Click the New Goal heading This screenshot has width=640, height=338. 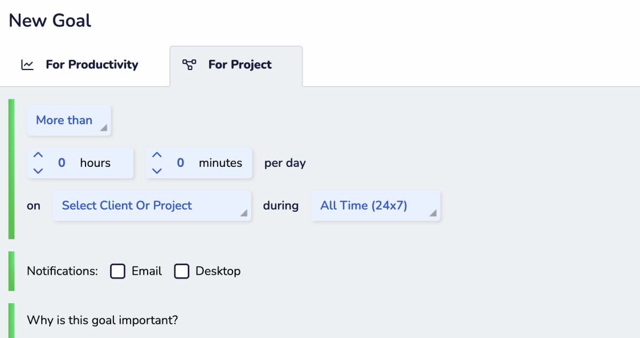[50, 21]
